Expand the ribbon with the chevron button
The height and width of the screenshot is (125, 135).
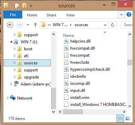122,14
